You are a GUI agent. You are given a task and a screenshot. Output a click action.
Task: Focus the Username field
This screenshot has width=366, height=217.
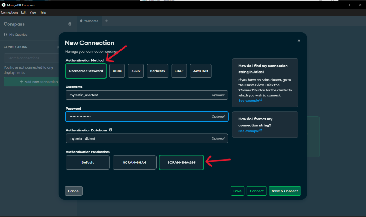pos(147,95)
